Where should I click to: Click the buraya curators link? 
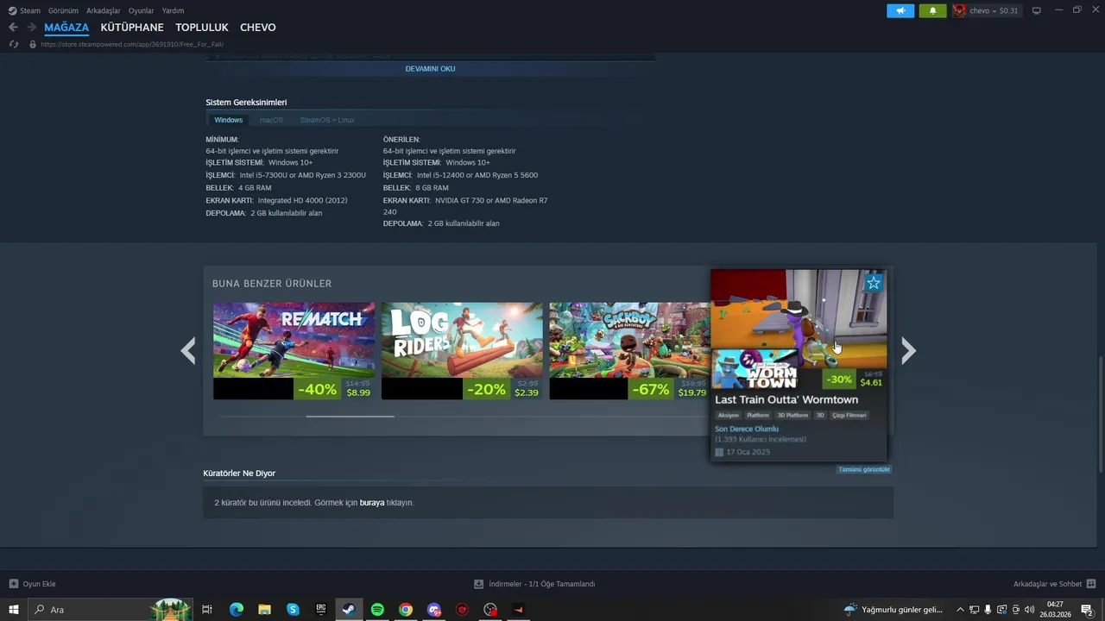click(x=372, y=503)
